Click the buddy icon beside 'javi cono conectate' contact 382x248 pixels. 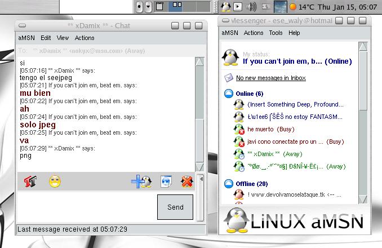point(239,141)
